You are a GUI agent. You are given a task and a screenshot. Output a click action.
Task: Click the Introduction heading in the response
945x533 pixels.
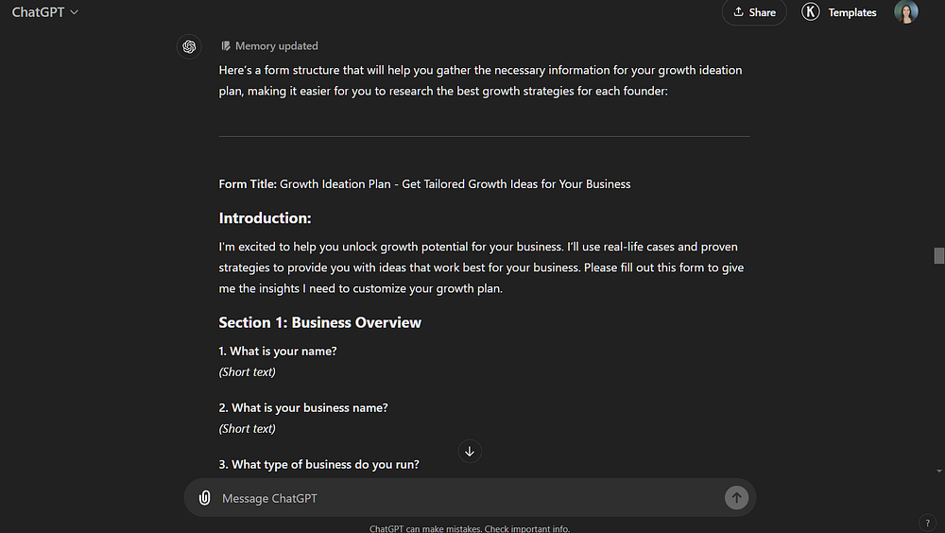click(x=265, y=218)
